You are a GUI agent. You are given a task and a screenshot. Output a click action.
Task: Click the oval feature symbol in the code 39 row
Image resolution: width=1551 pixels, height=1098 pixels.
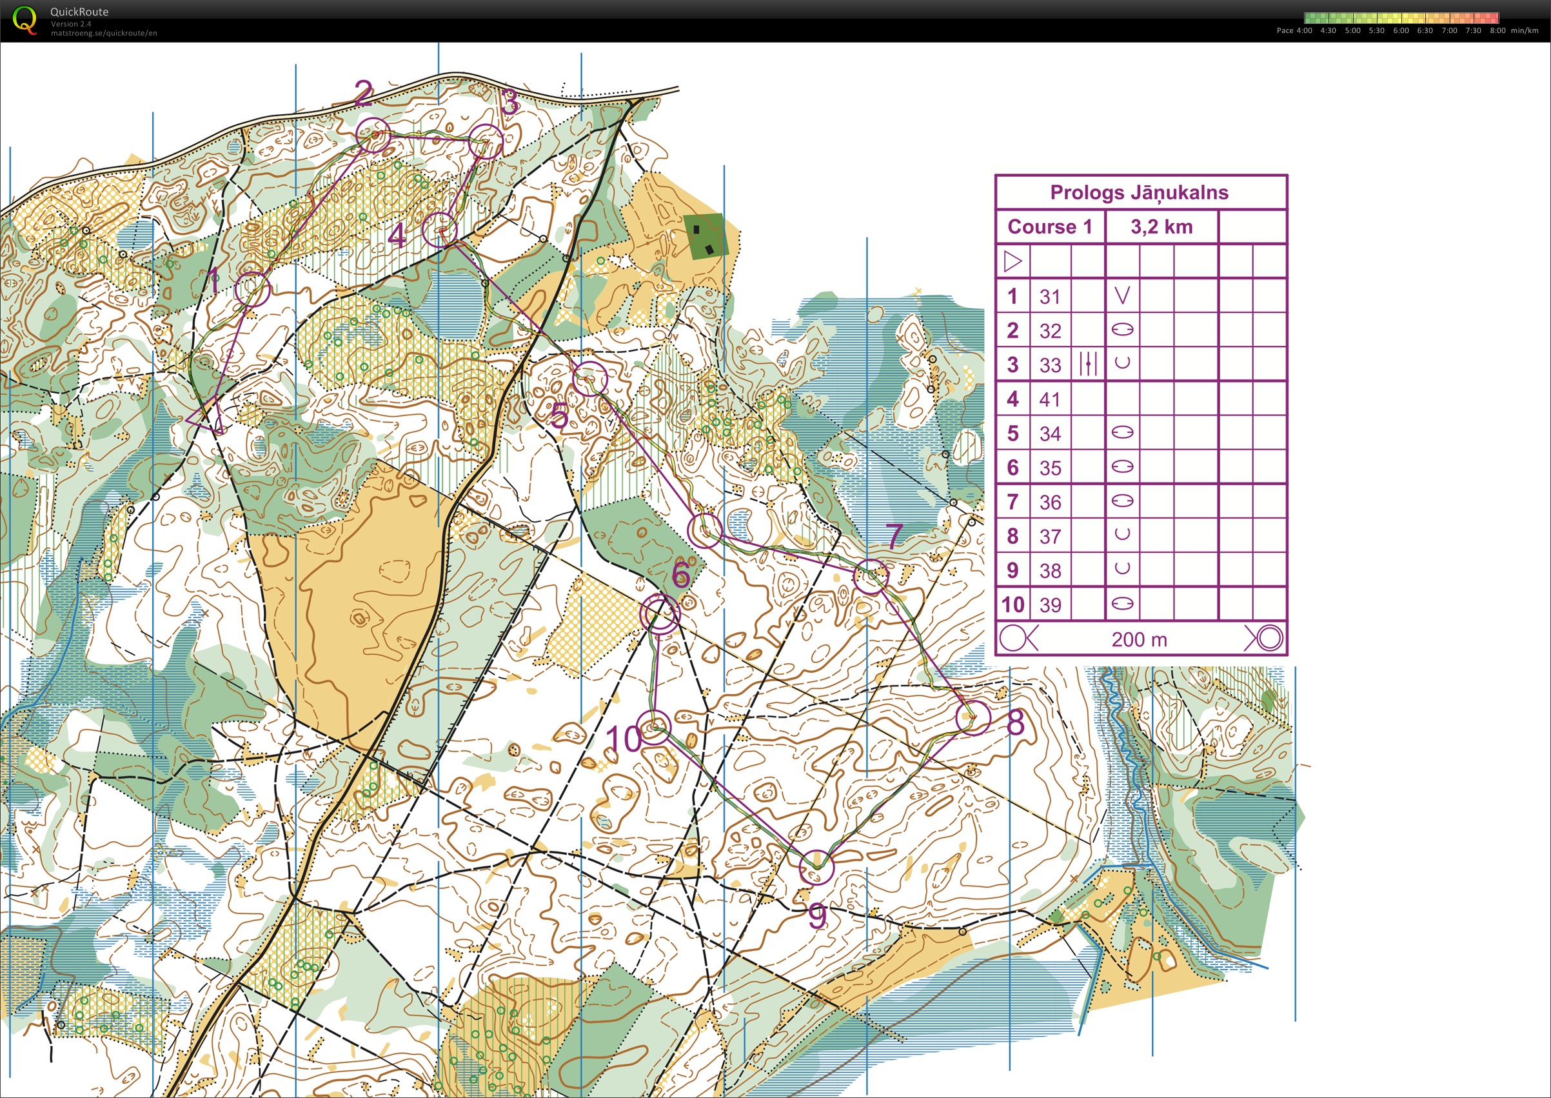click(x=1122, y=603)
